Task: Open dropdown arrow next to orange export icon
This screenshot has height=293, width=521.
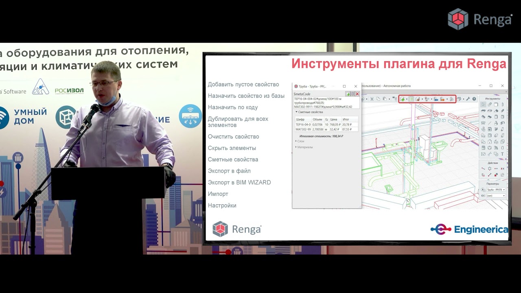Action: point(447,99)
